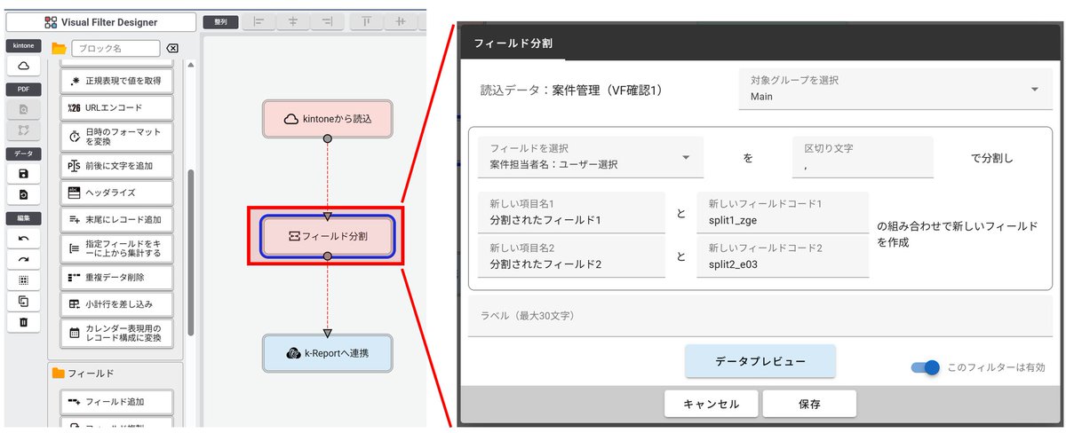The image size is (1066, 433).
Task: Click the select-all grid icon
Action: click(x=23, y=280)
